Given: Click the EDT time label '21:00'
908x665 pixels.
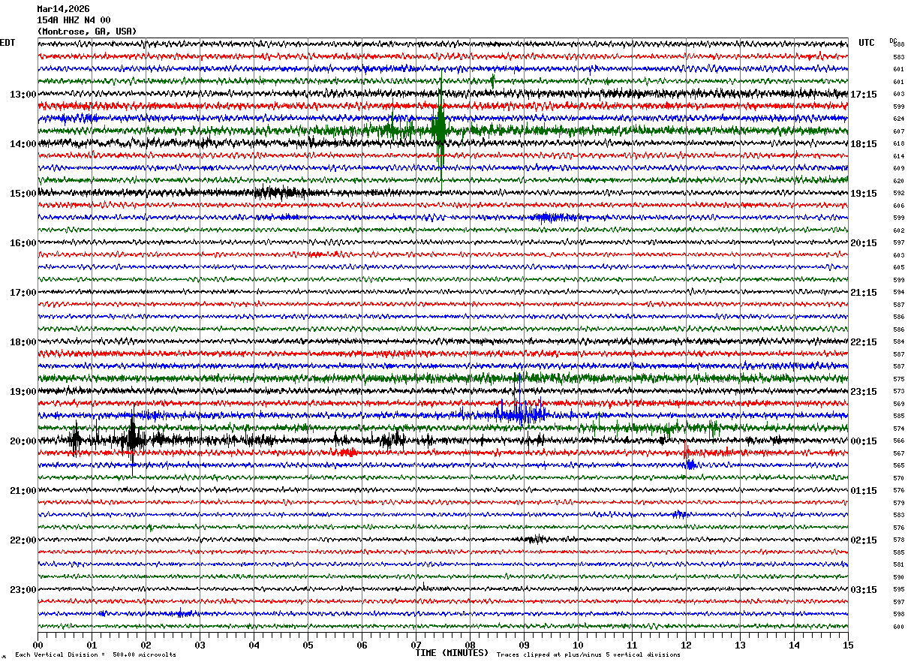Looking at the screenshot, I should coord(23,491).
